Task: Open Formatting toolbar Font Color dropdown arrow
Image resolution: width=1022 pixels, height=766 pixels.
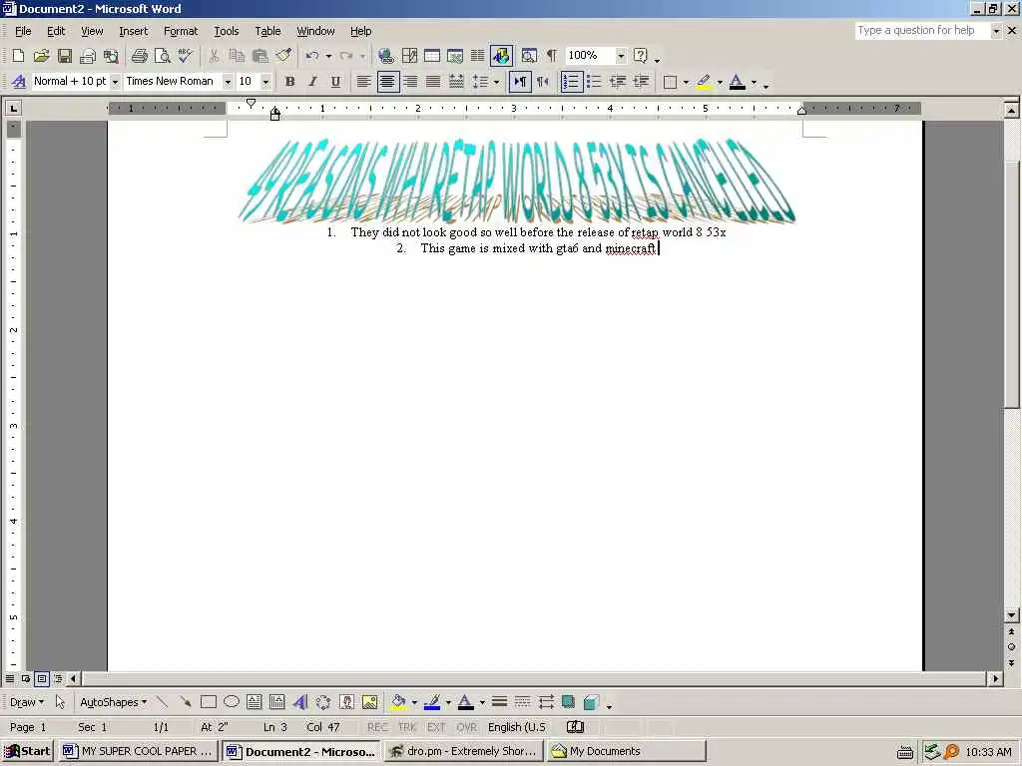Action: coord(754,82)
